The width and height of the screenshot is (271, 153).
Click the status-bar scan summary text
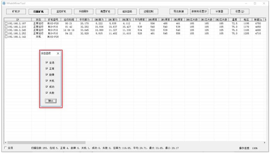(x=105, y=148)
